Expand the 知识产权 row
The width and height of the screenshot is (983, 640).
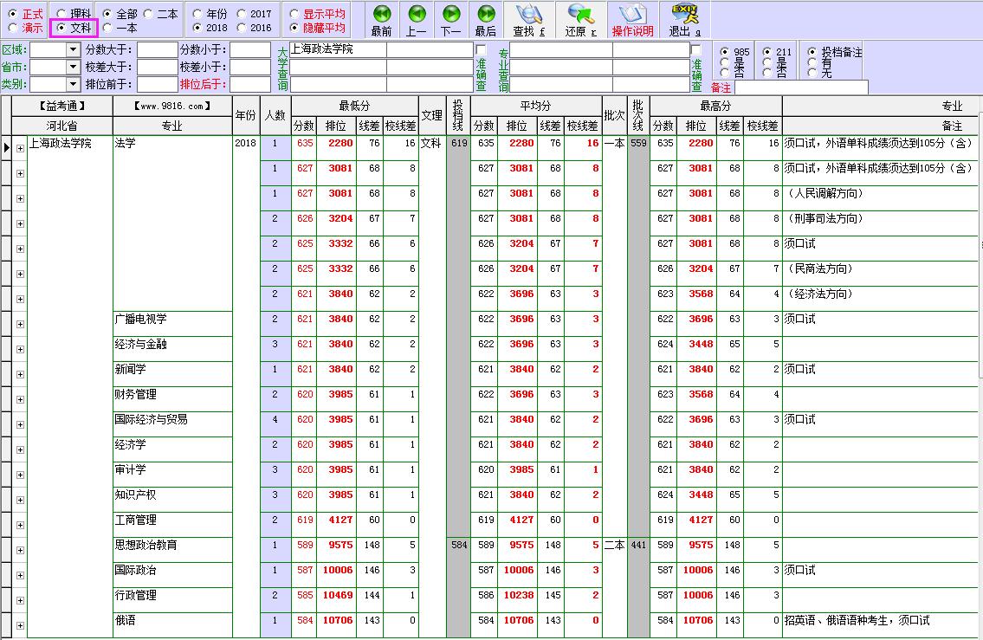[20, 500]
